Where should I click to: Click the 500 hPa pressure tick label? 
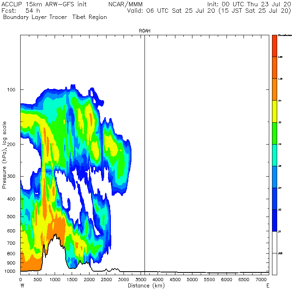(x=11, y=217)
